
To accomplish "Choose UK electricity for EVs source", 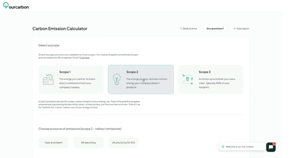I will click(123, 142).
